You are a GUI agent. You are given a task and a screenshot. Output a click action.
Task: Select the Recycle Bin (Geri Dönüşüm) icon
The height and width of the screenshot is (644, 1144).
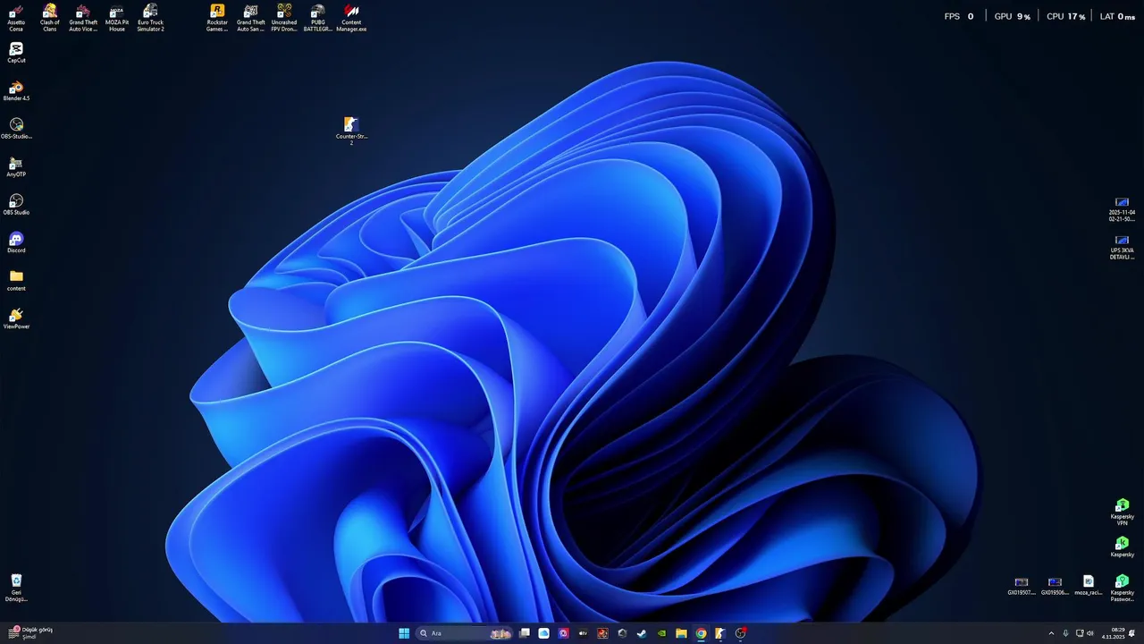click(x=16, y=588)
